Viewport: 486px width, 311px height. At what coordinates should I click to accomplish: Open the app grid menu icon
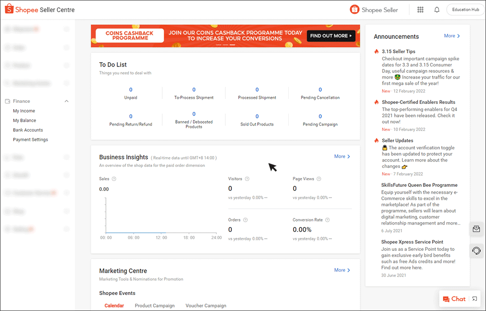421,9
